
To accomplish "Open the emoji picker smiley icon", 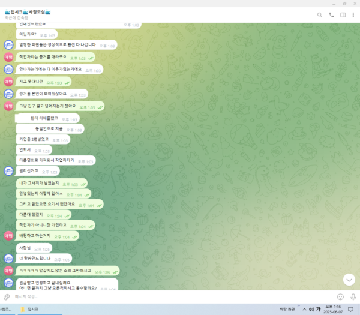I will click(x=340, y=297).
